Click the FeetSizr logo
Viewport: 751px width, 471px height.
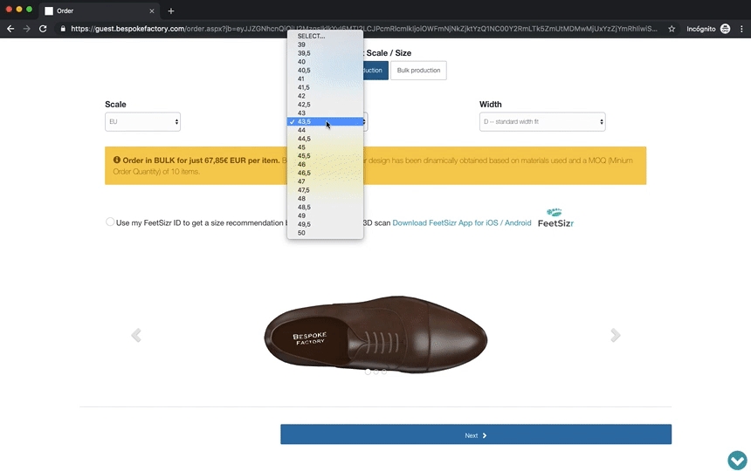point(555,218)
